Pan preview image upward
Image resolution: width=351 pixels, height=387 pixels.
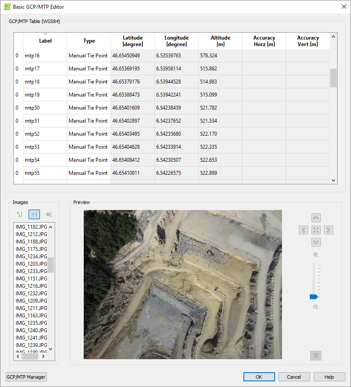click(x=316, y=218)
